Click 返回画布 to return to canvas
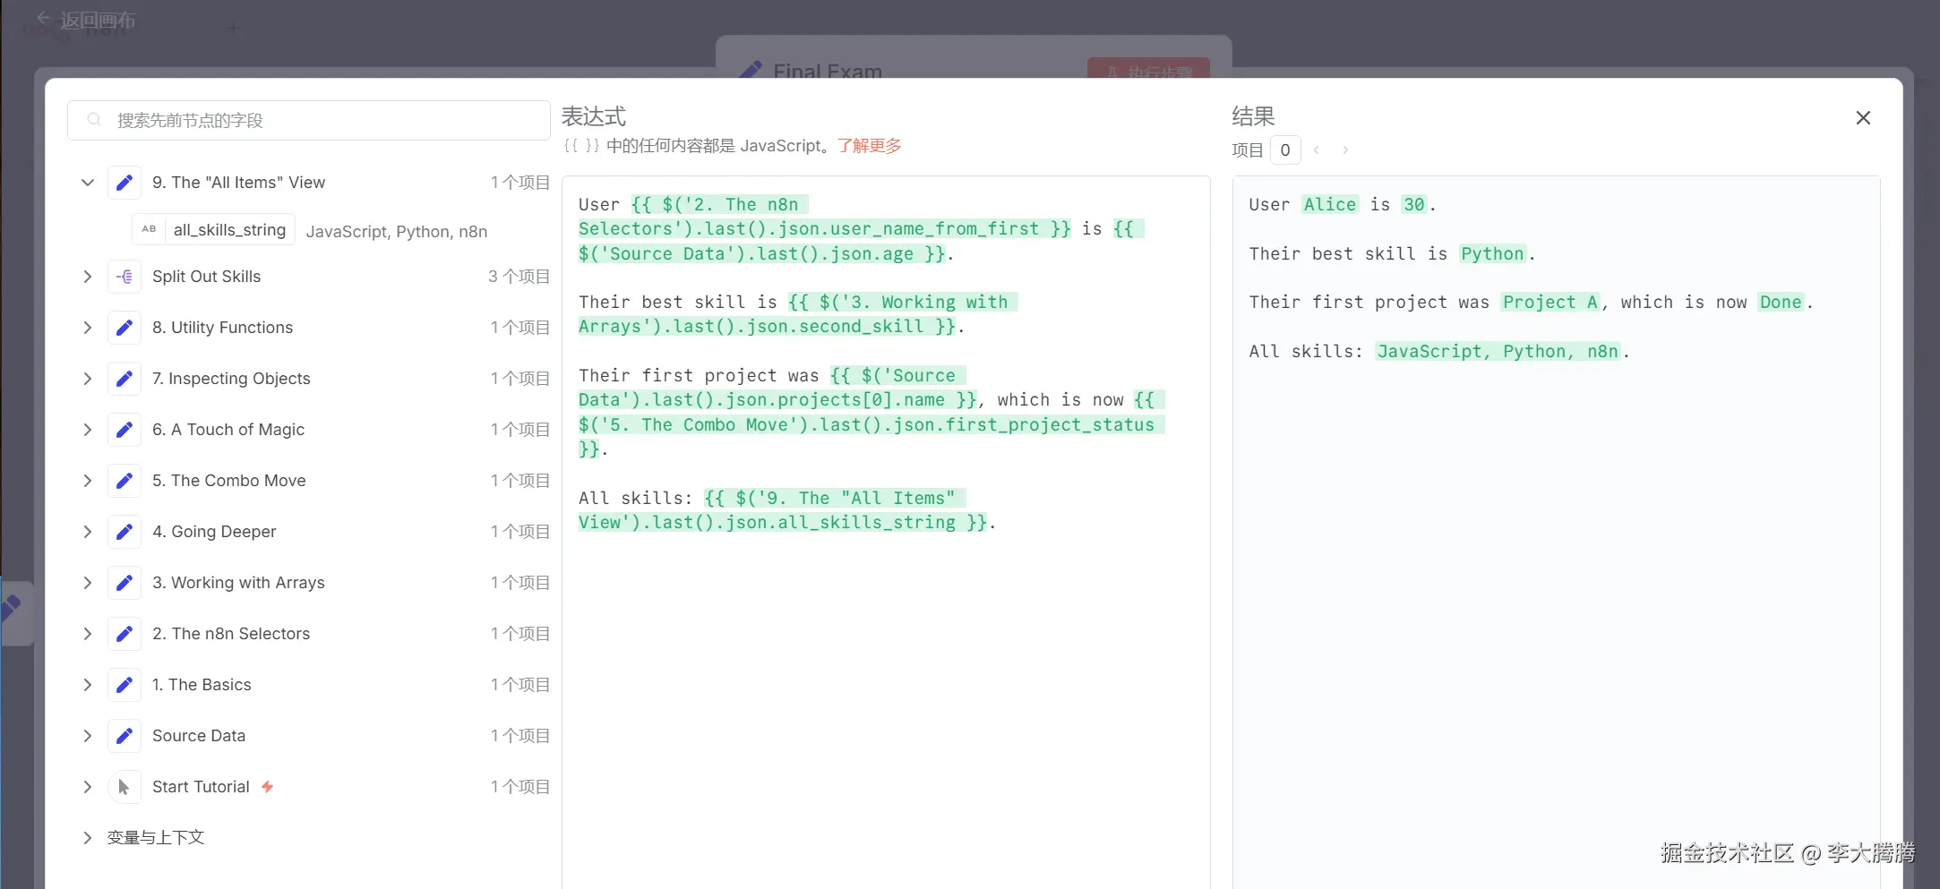This screenshot has width=1940, height=889. 86,20
